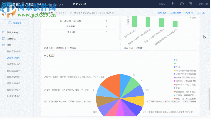Open the document notes icon in header
Viewport: 211px width, 120px height.
[x=190, y=4]
